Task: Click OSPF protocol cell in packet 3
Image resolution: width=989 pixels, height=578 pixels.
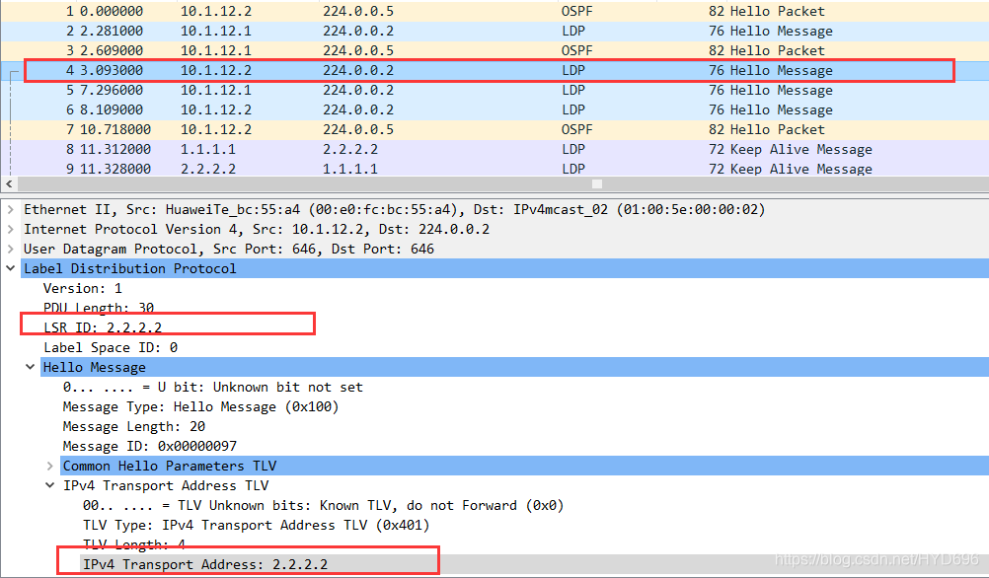Action: tap(577, 50)
